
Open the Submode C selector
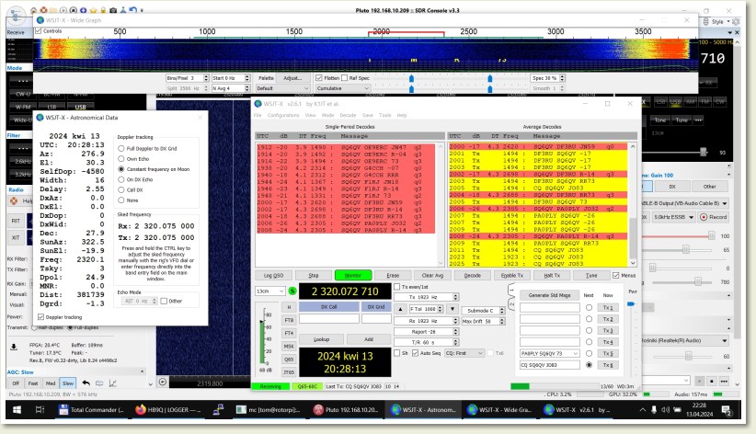click(483, 311)
